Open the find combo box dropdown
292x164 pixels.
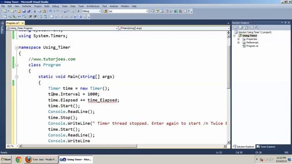(146, 11)
